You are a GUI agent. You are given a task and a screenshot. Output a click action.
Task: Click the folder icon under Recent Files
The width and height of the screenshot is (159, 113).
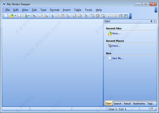click(110, 33)
